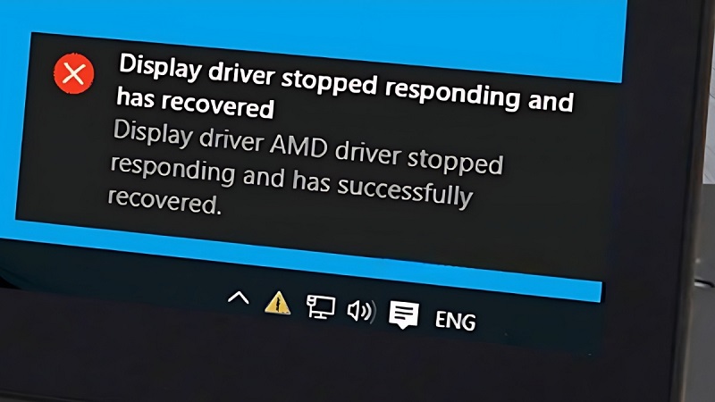The width and height of the screenshot is (715, 402).
Task: Click the word 'successfully' in the message
Action: click(405, 191)
